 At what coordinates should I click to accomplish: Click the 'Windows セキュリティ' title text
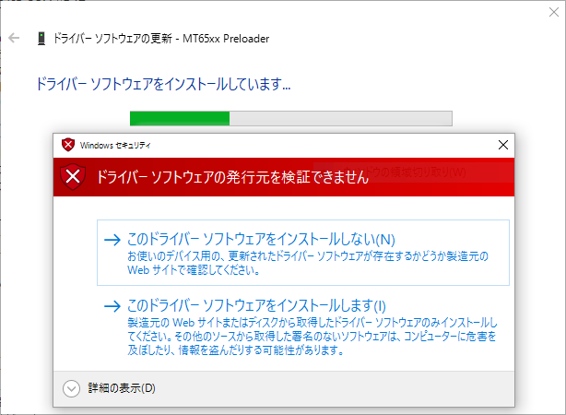click(115, 145)
